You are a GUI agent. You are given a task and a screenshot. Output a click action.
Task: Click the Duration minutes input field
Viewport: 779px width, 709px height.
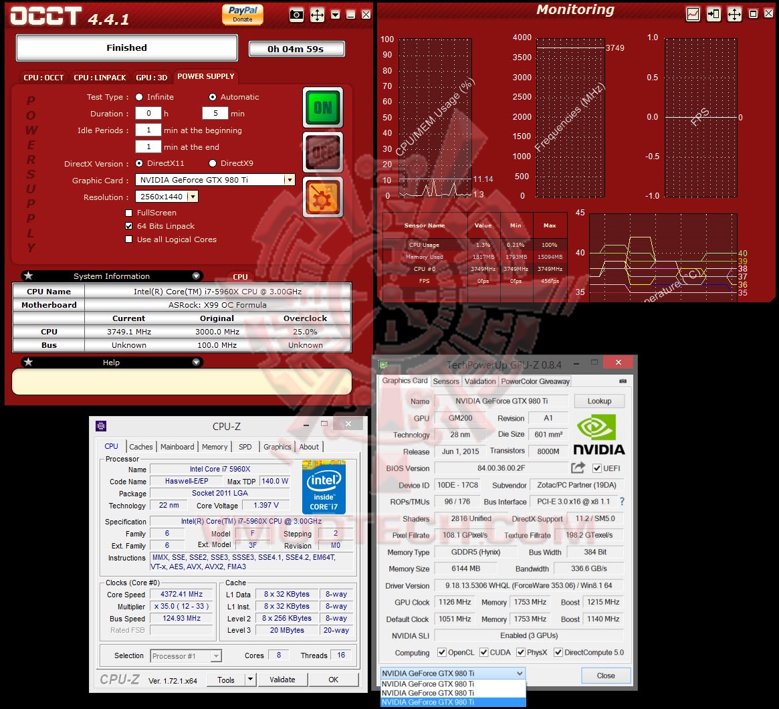tap(215, 113)
